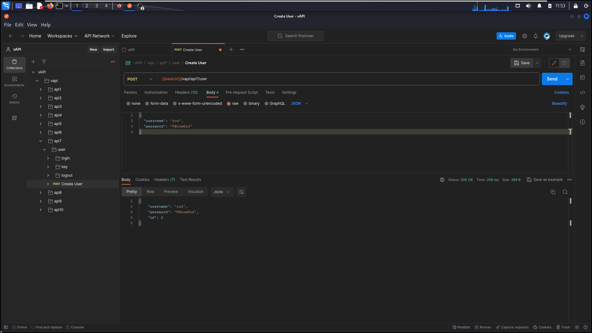The image size is (592, 333).
Task: Open the No Environment selector
Action: (x=542, y=49)
